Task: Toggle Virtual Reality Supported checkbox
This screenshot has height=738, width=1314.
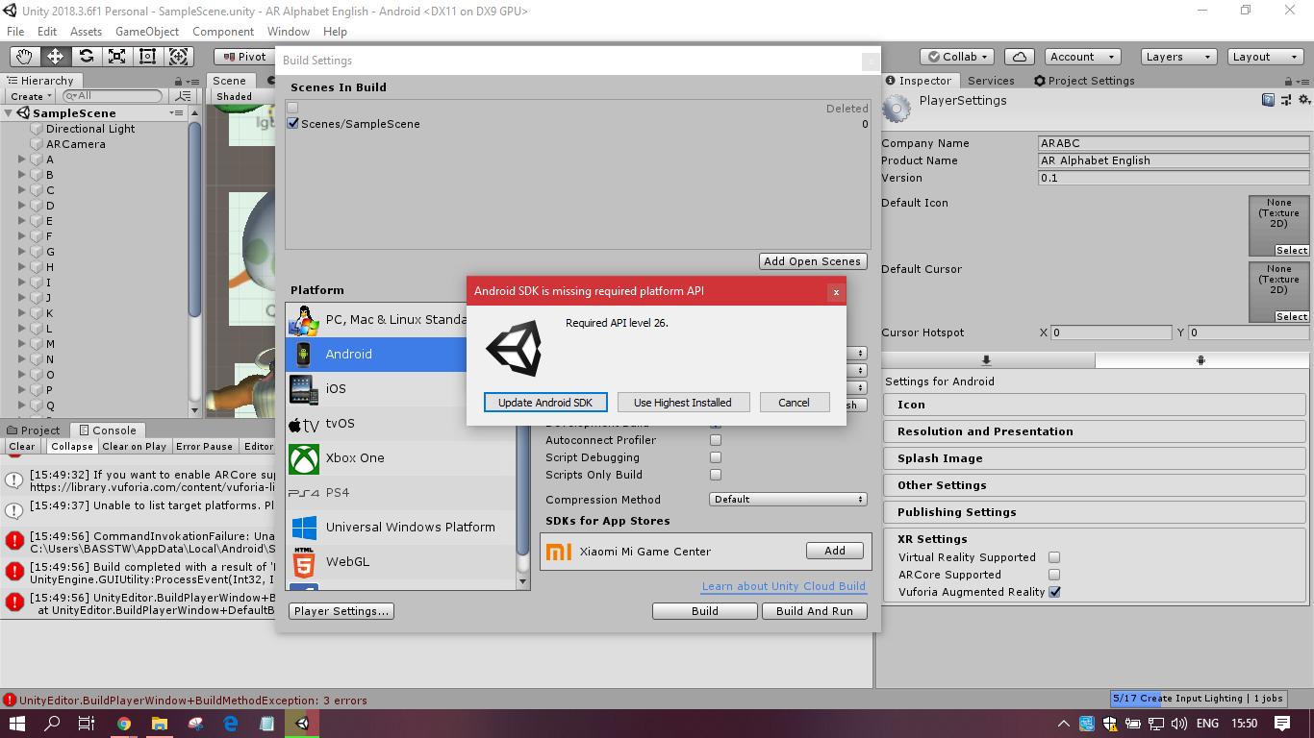Action: (1054, 557)
